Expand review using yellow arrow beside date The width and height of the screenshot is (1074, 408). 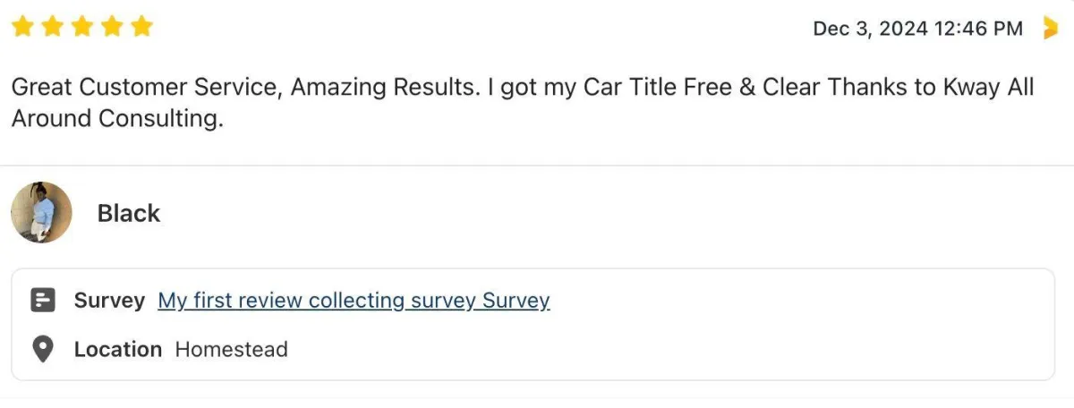tap(1051, 29)
